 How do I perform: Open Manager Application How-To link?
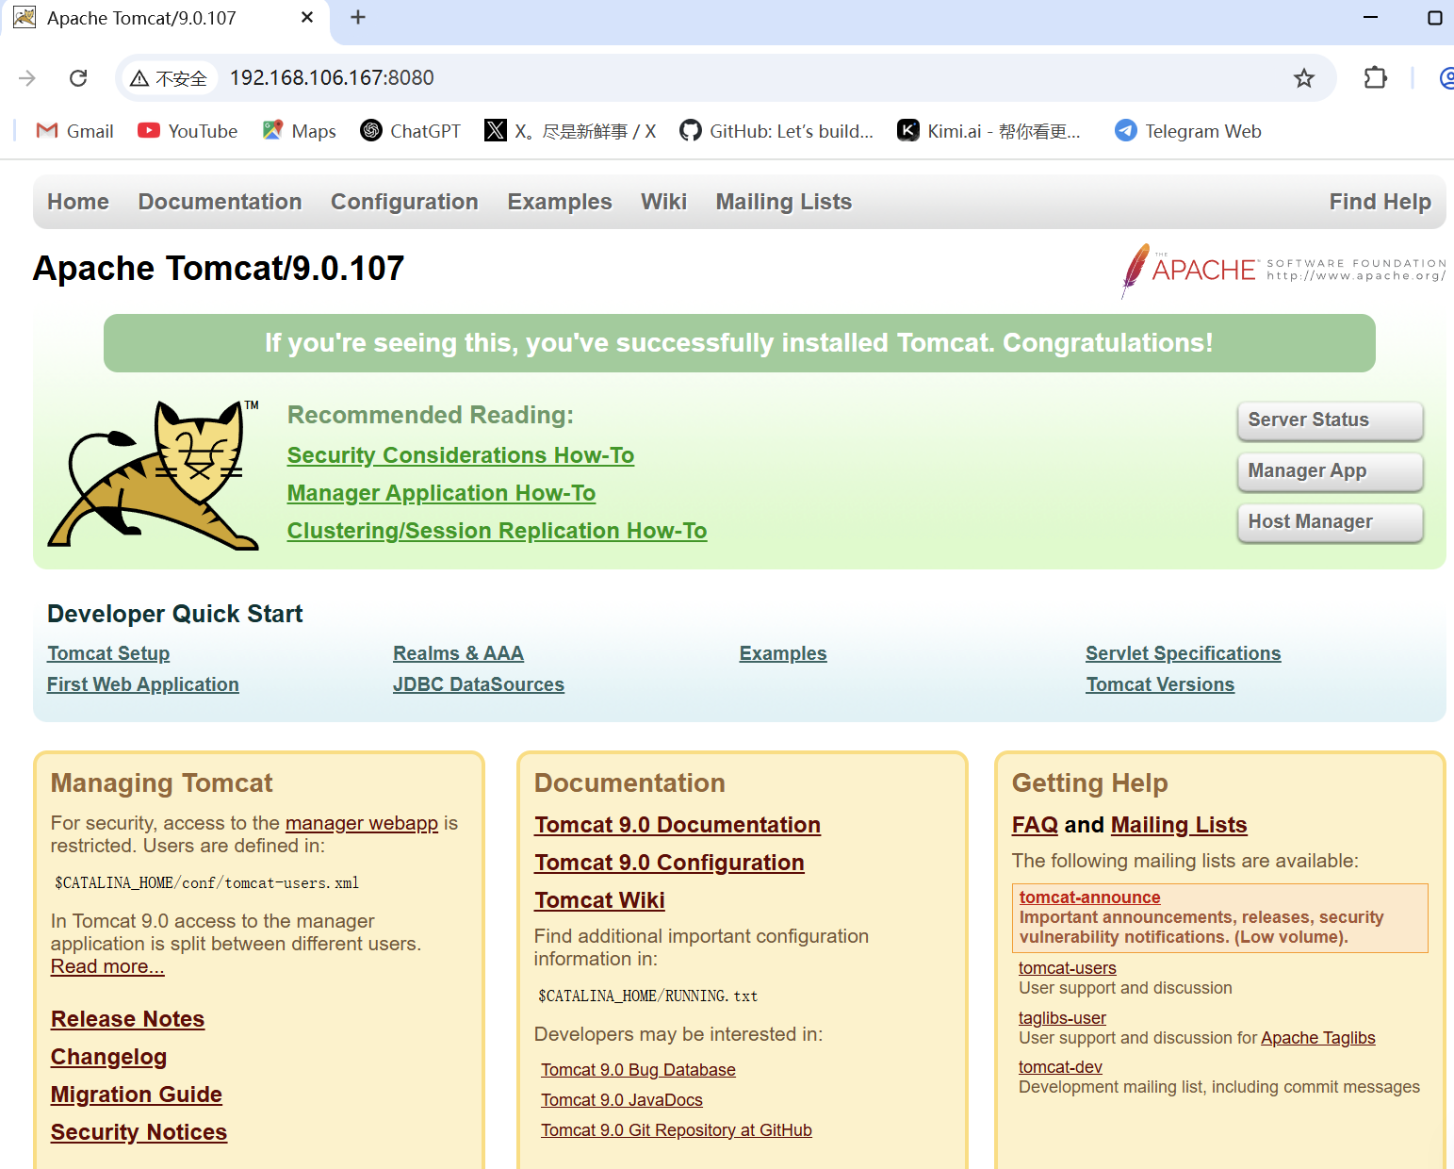441,493
